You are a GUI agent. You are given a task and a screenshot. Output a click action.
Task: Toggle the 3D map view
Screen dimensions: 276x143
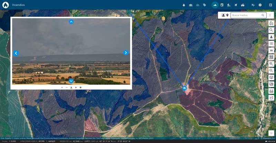pos(271,50)
